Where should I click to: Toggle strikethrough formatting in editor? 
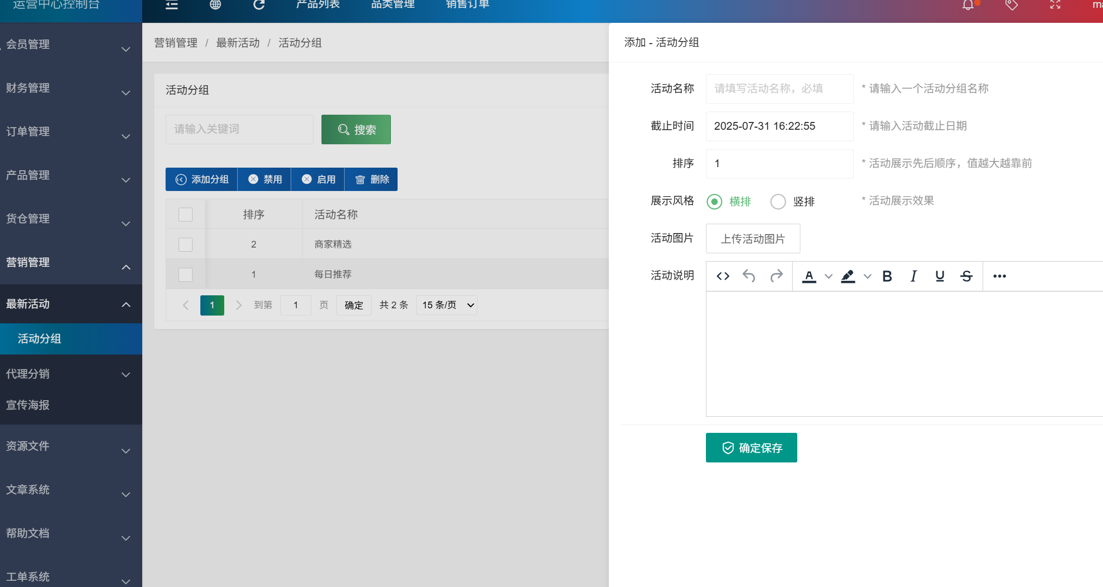tap(966, 276)
